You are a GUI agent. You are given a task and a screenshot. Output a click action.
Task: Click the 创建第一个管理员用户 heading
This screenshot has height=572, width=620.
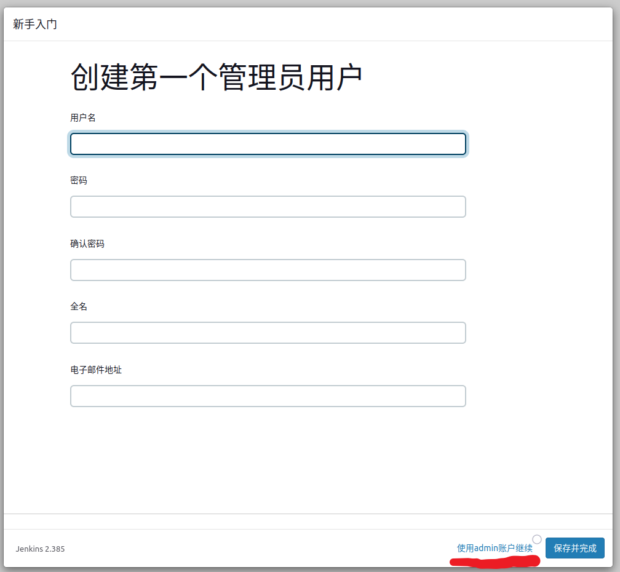pos(217,77)
